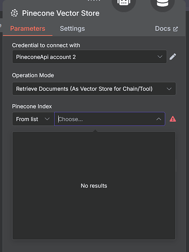Click the red warning triangle icon

173,119
